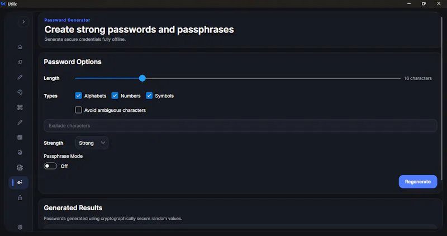Viewport: 447px width, 236px height.
Task: Click the Regenerate button
Action: click(x=417, y=182)
